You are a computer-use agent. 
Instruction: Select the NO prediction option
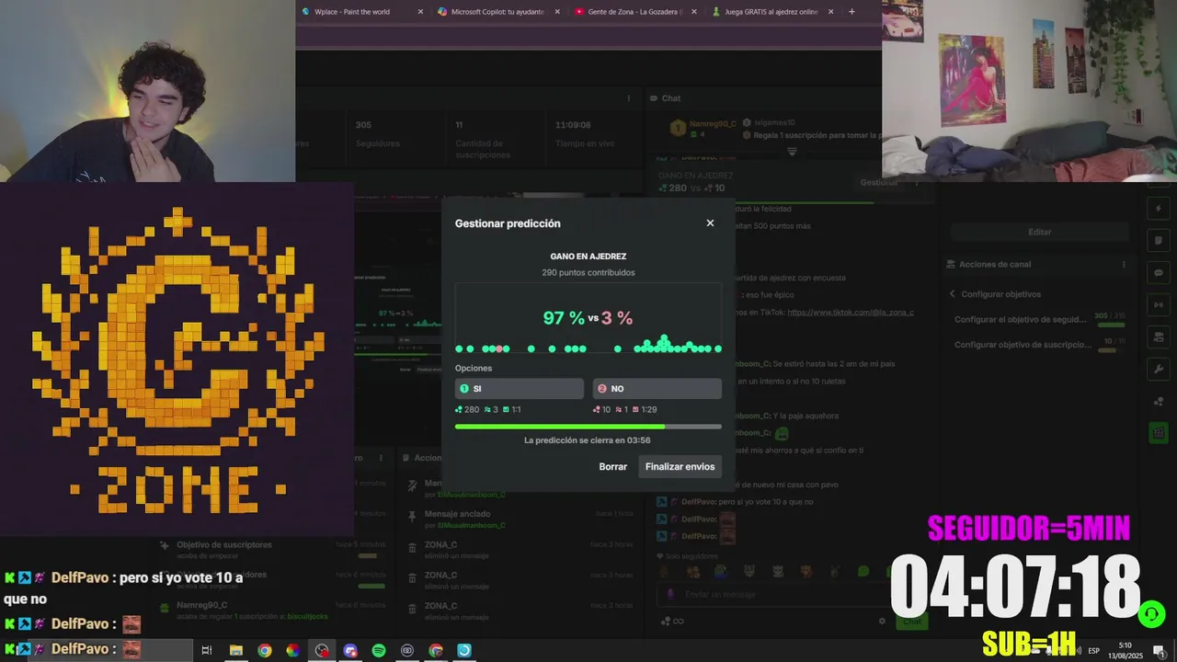coord(657,389)
